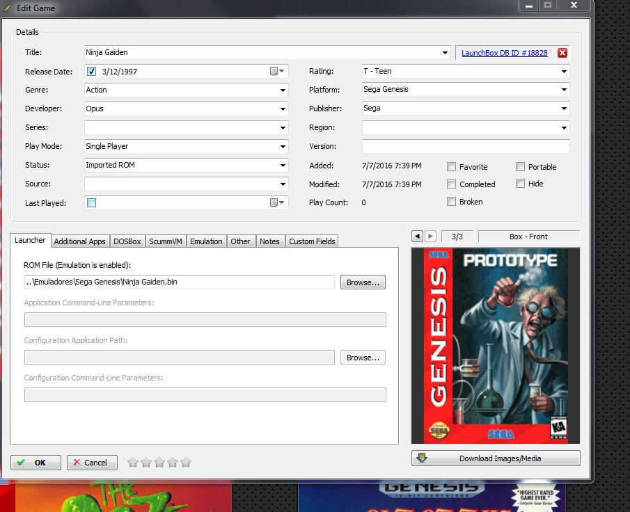The width and height of the screenshot is (630, 512).
Task: Click the Prototype Genesis box art image
Action: click(496, 346)
